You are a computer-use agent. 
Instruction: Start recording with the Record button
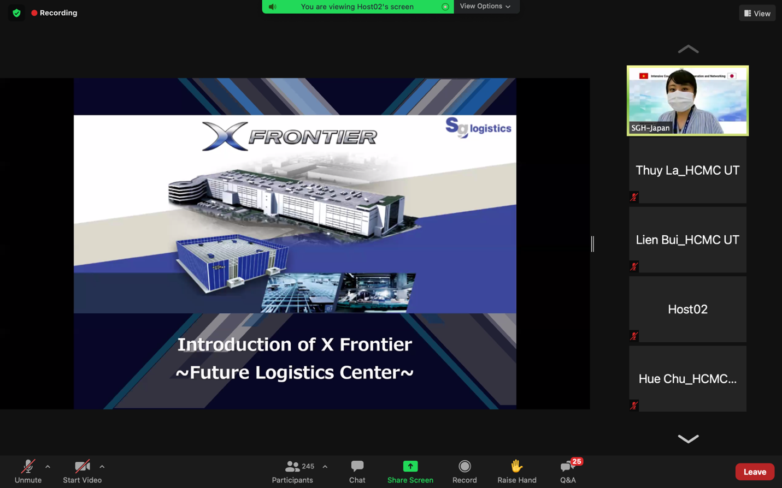pos(465,471)
